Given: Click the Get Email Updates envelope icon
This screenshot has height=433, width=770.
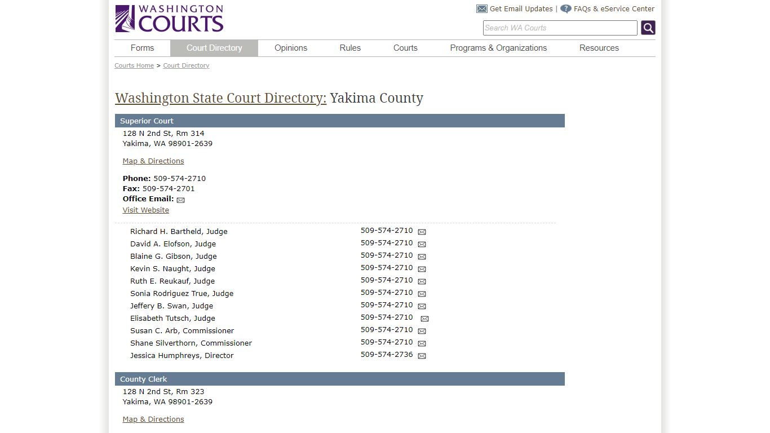Looking at the screenshot, I should coord(482,9).
